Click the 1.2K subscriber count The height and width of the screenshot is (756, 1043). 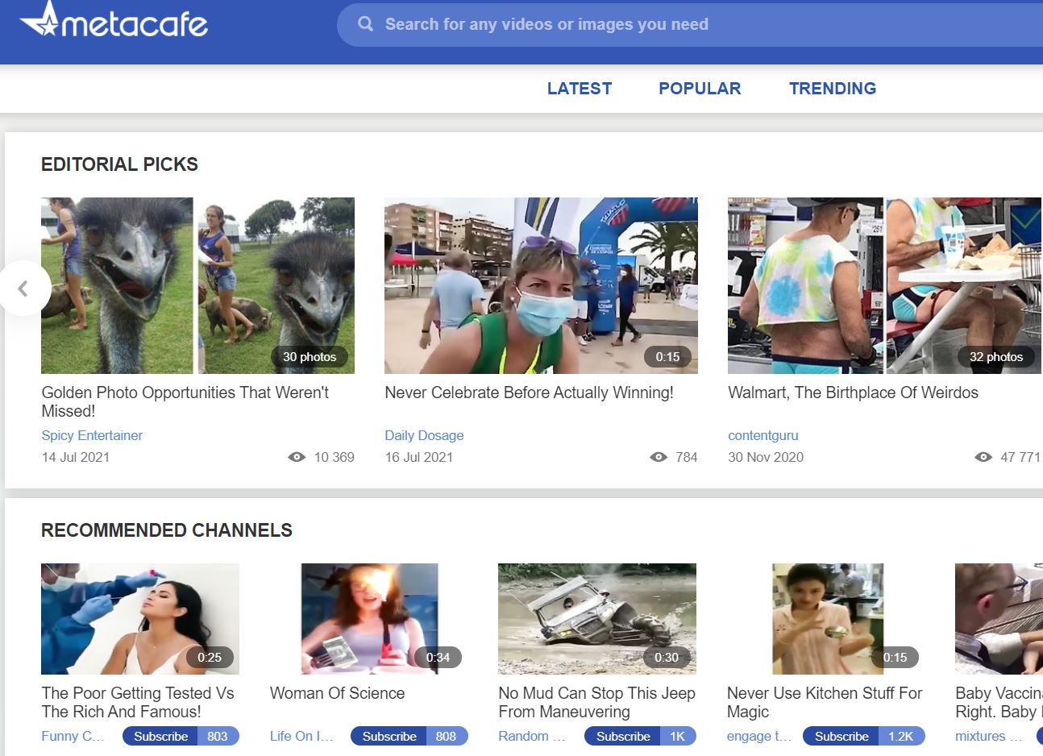pyautogui.click(x=901, y=736)
